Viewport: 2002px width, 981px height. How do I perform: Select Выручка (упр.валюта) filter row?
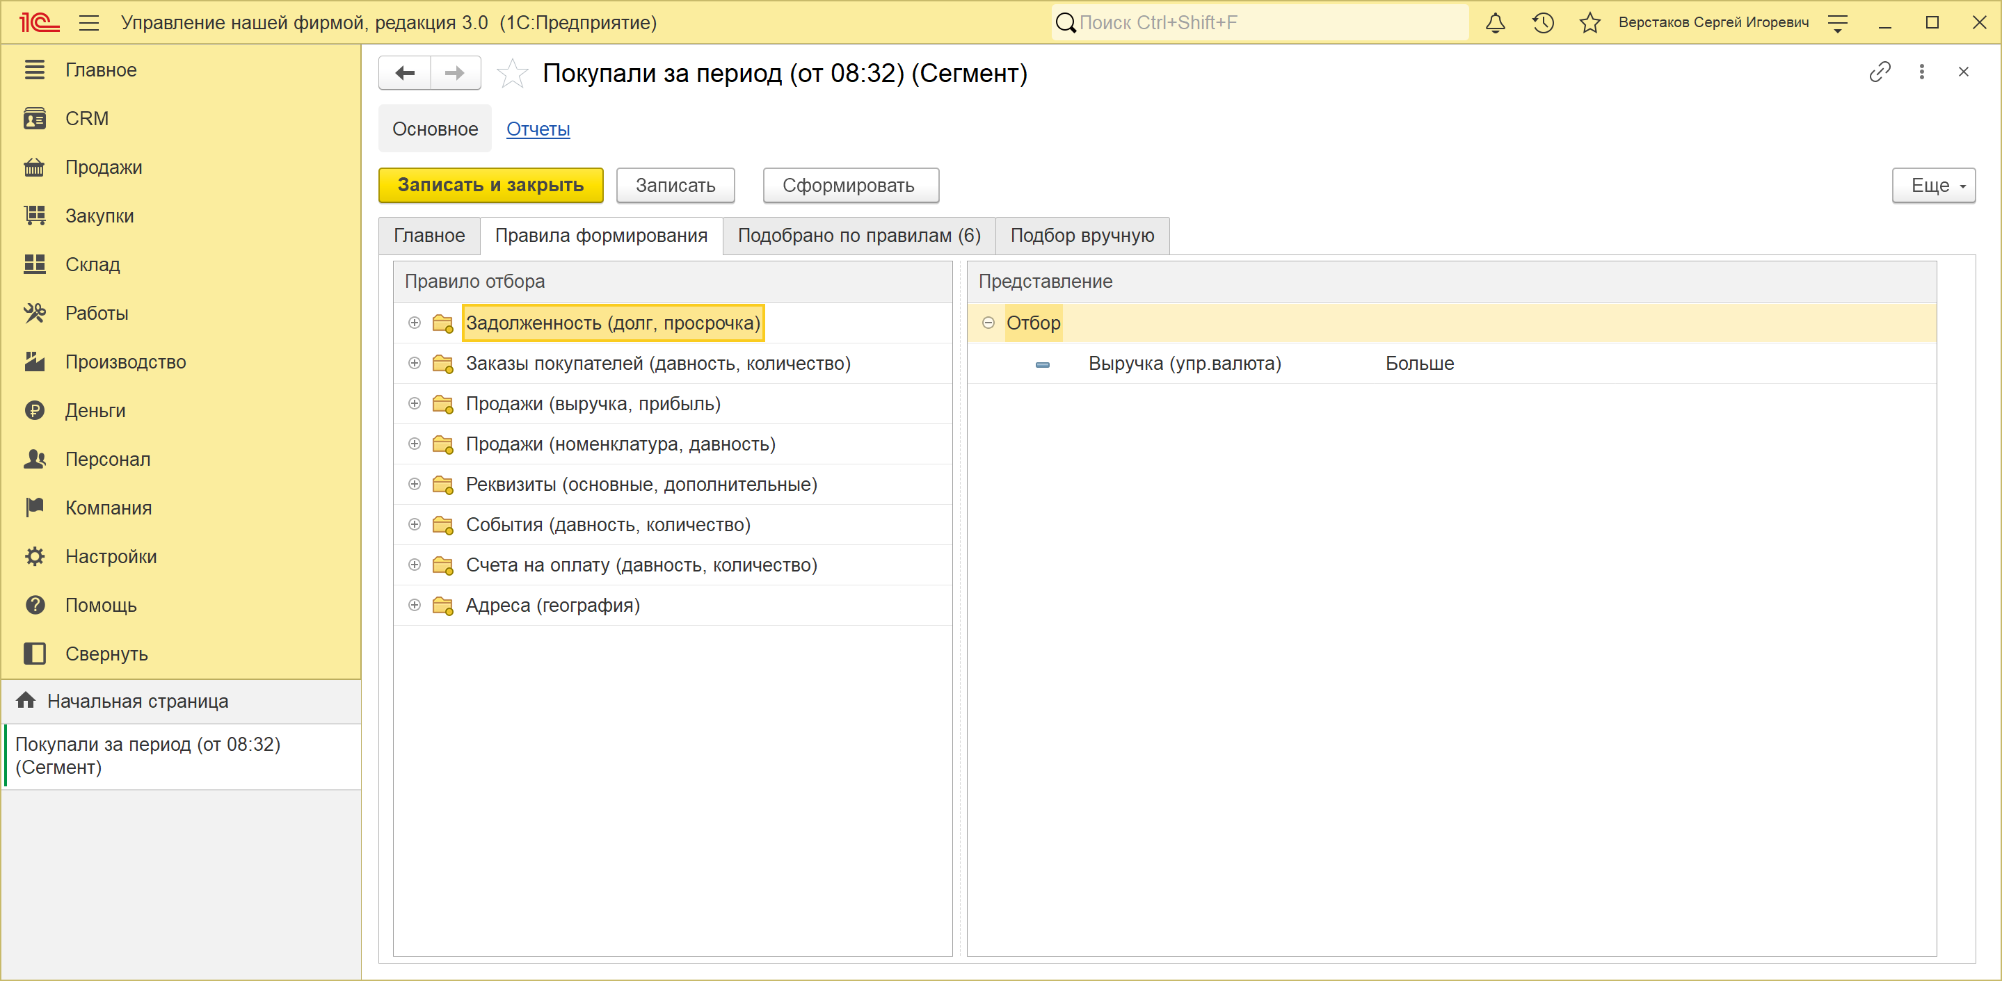(1452, 364)
